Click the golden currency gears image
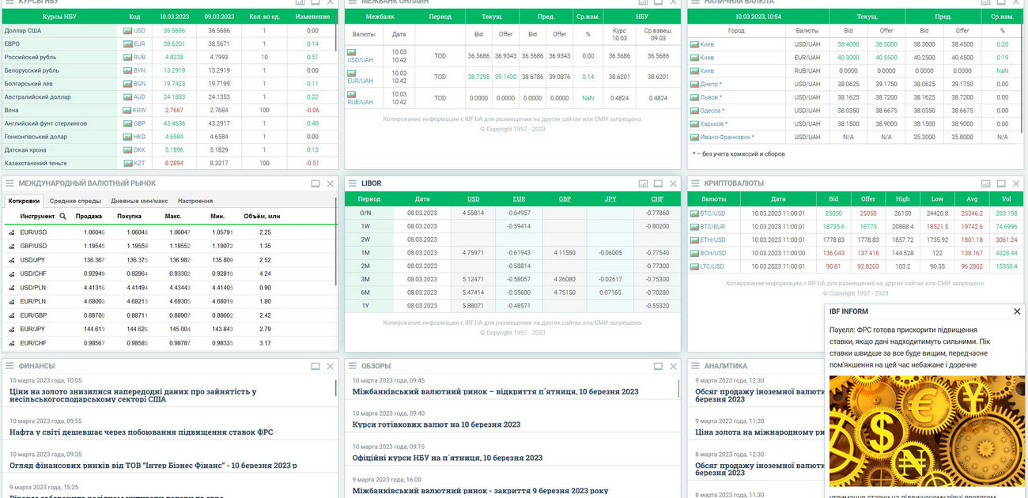Screen dimensions: 1028x498 (x=927, y=431)
